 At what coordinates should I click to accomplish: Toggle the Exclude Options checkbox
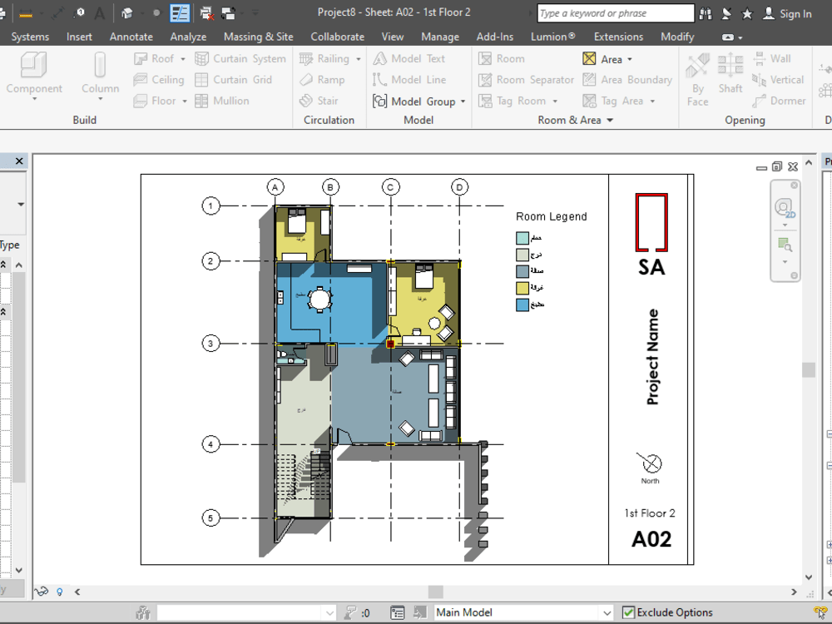click(x=628, y=613)
